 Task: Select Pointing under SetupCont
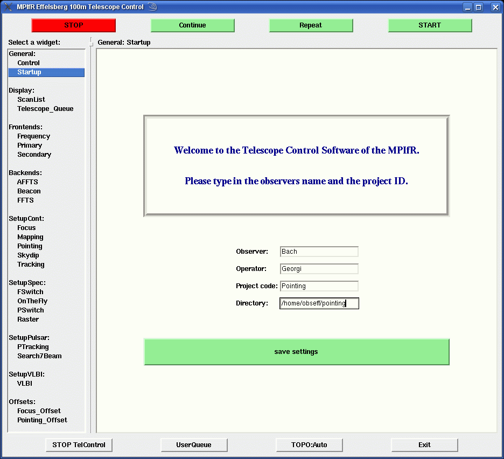pos(30,246)
